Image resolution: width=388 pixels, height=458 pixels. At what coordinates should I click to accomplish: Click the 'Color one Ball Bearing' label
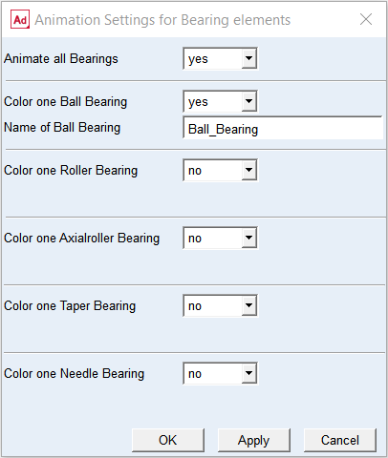pyautogui.click(x=65, y=102)
